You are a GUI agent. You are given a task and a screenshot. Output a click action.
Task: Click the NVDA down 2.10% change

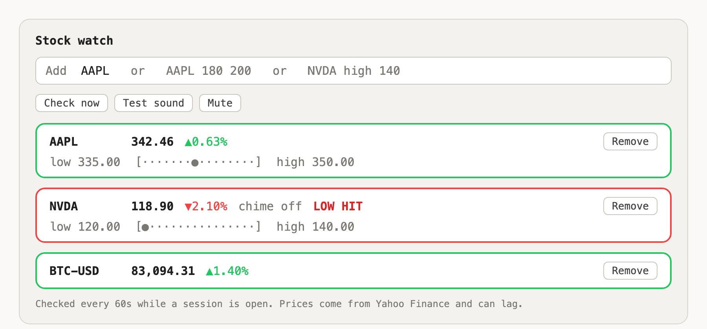point(206,206)
